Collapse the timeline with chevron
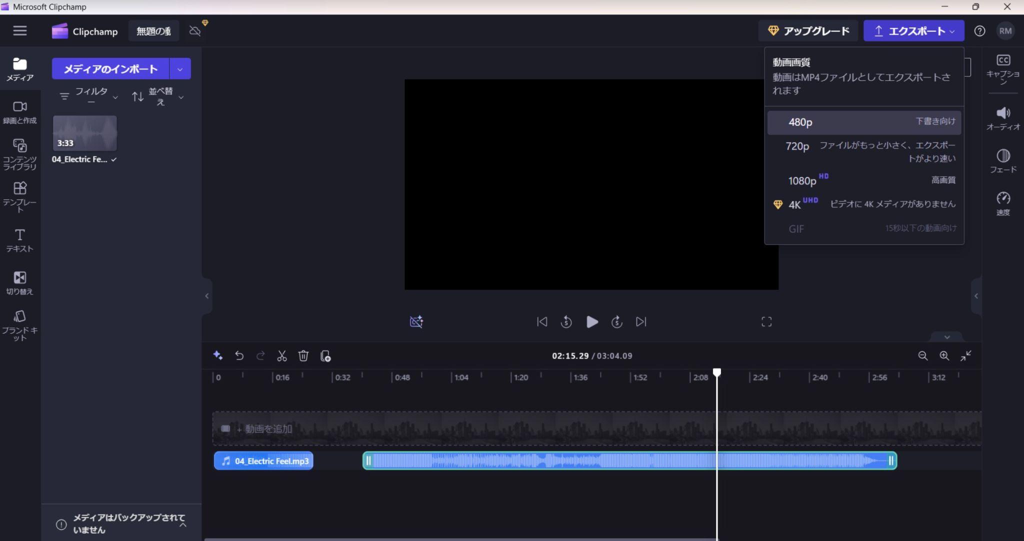 [x=947, y=337]
